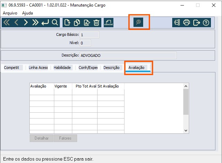Viewport: 222px width, 163px height.
Task: Click the Fatores button
Action: [65, 138]
